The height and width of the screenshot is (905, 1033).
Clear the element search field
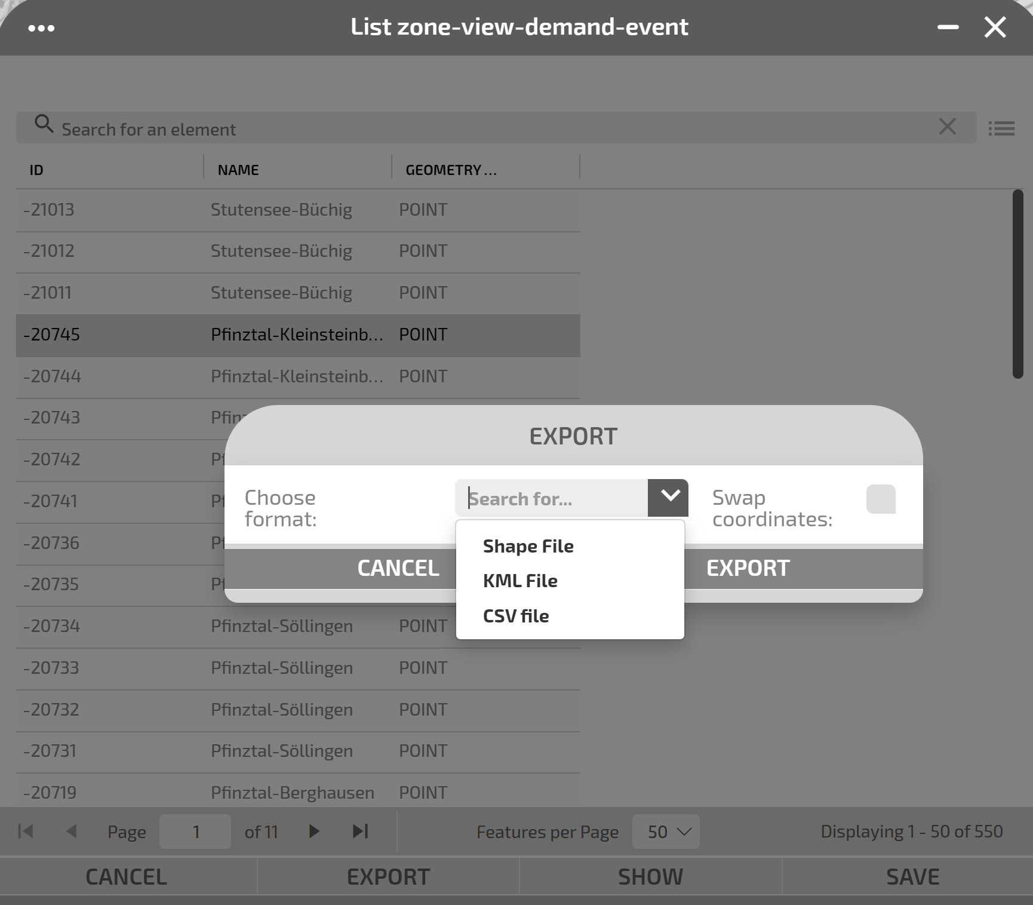pos(947,127)
